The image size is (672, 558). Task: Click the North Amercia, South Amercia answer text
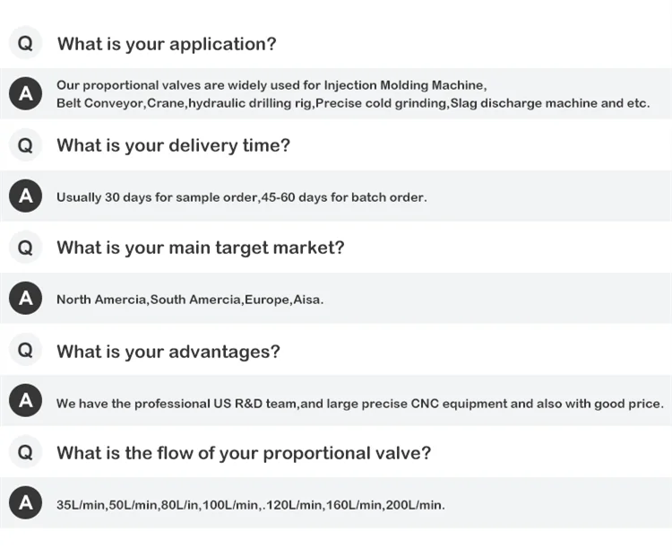pyautogui.click(x=190, y=300)
